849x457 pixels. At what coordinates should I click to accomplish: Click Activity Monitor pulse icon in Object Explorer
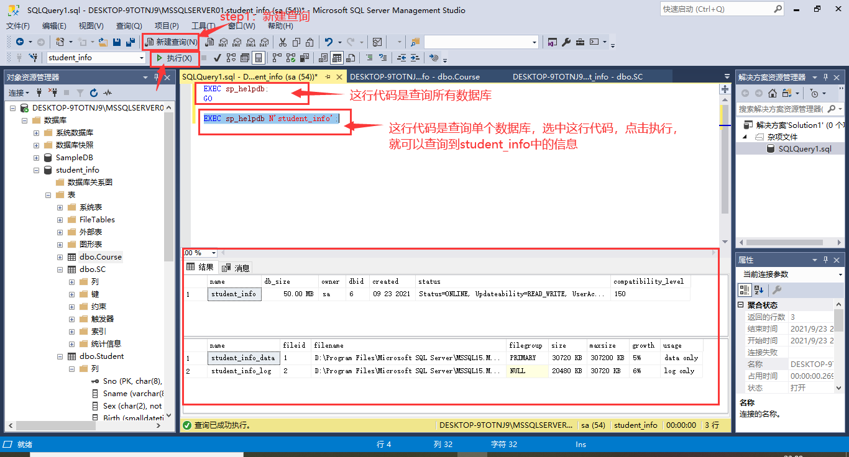108,93
